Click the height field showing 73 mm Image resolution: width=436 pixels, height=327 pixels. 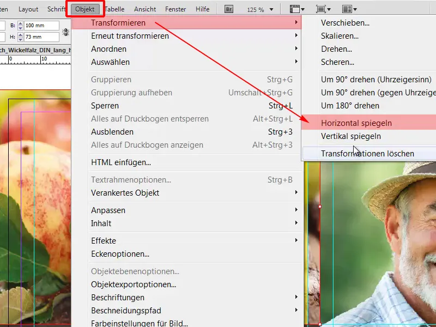coord(41,37)
